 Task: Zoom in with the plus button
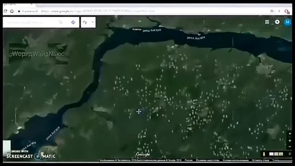pos(290,141)
